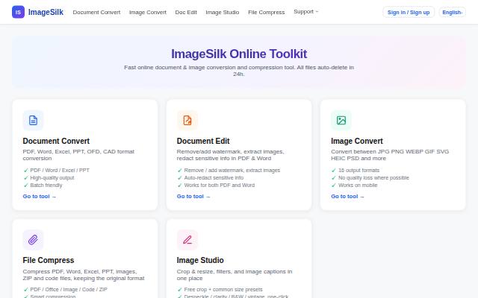Click the Document Convert card file icon

pyautogui.click(x=33, y=120)
